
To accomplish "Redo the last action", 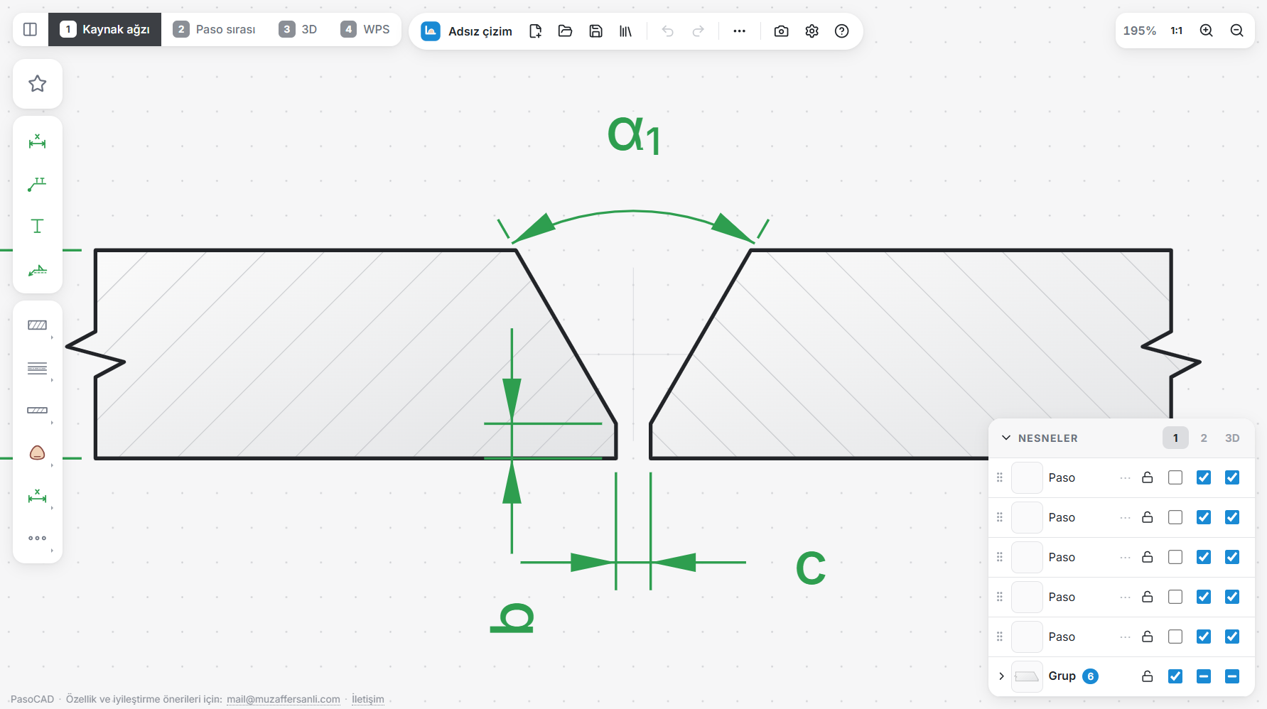I will click(x=698, y=31).
